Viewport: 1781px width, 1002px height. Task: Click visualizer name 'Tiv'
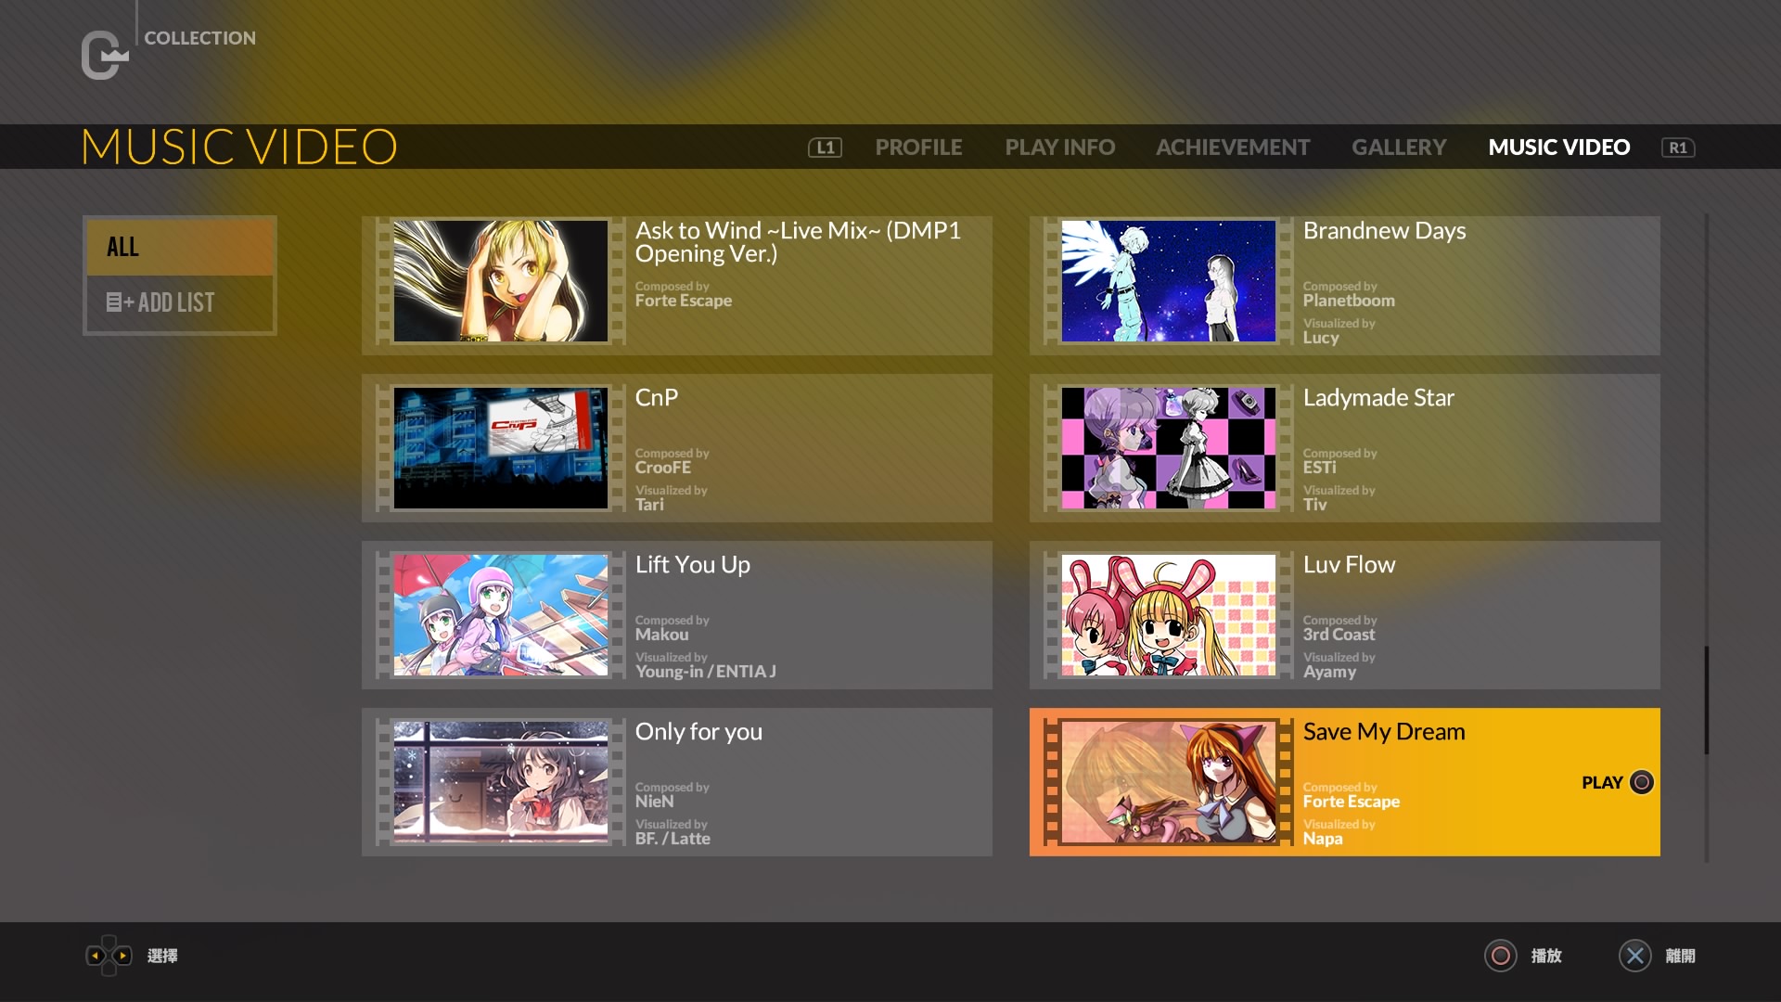tap(1314, 505)
